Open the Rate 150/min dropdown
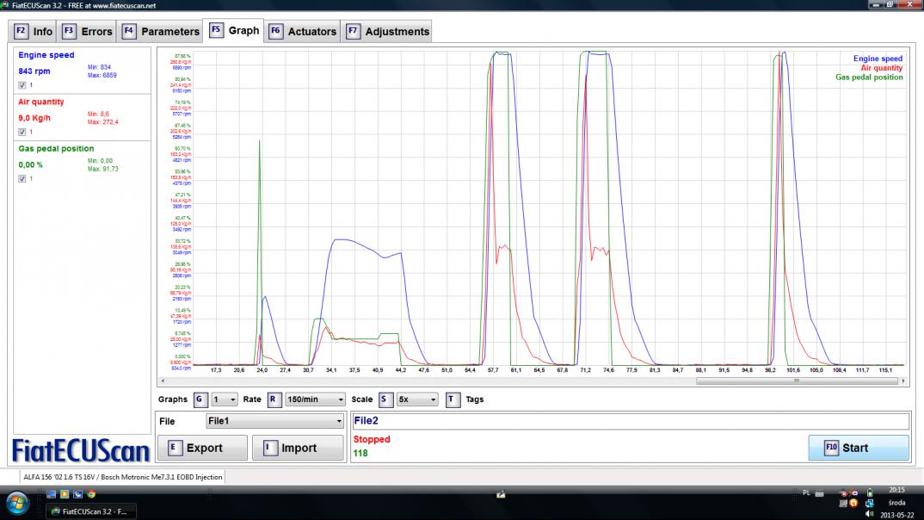Screen dimensions: 924x520 (x=316, y=399)
